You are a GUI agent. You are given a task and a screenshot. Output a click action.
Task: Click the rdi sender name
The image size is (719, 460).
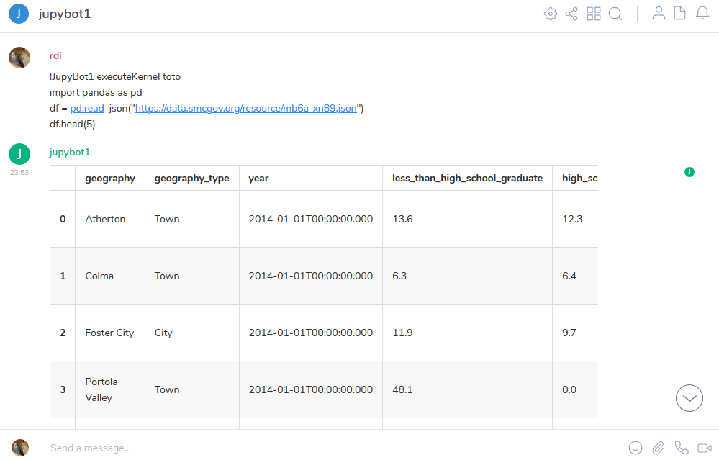[x=55, y=55]
